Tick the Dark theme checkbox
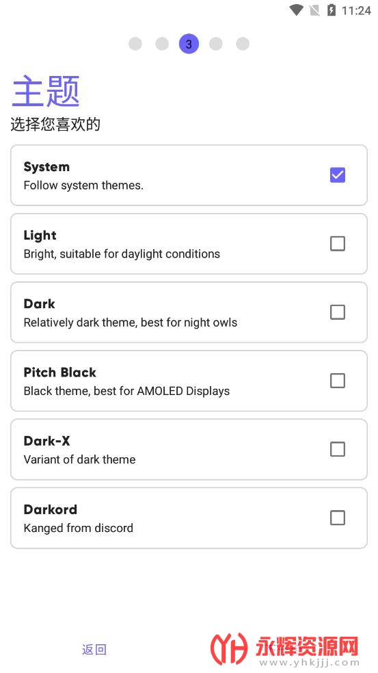This screenshot has width=378, height=673. (337, 312)
